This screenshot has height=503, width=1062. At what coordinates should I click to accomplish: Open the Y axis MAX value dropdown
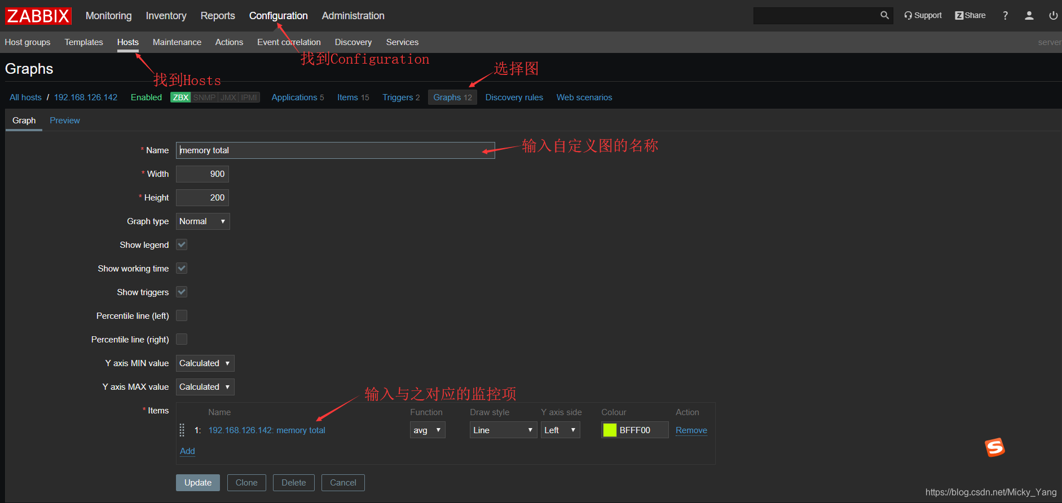(205, 387)
